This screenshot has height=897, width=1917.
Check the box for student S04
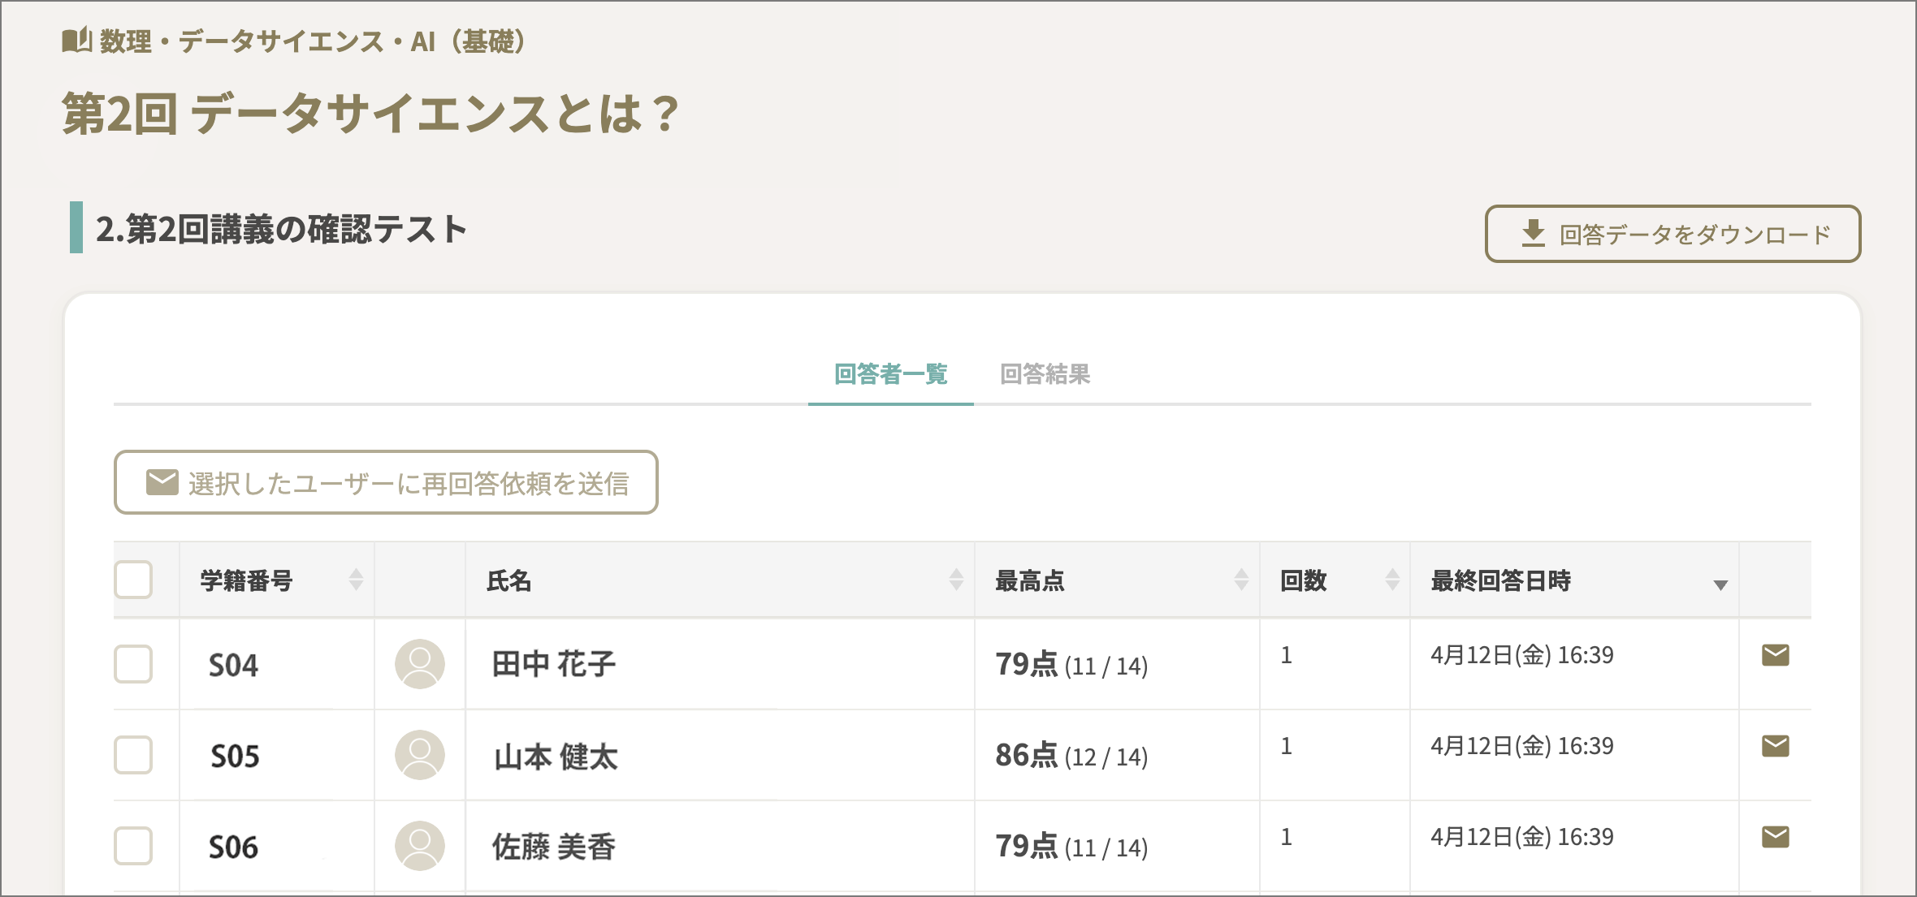point(133,664)
